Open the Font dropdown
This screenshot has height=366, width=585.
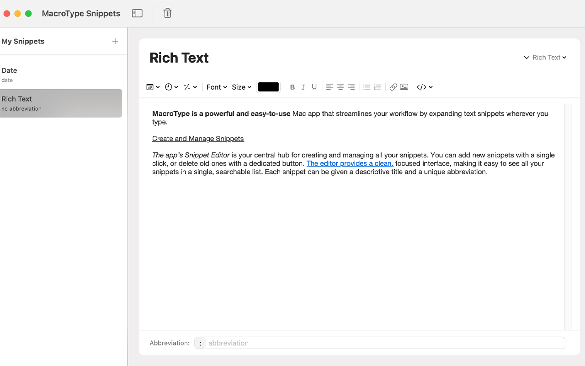click(x=217, y=87)
